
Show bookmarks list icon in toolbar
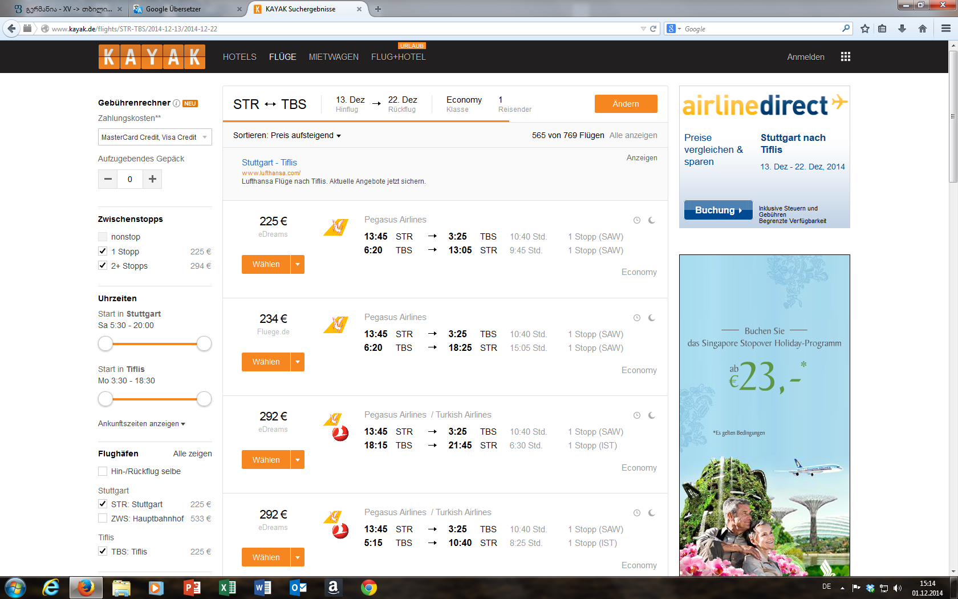click(x=882, y=29)
